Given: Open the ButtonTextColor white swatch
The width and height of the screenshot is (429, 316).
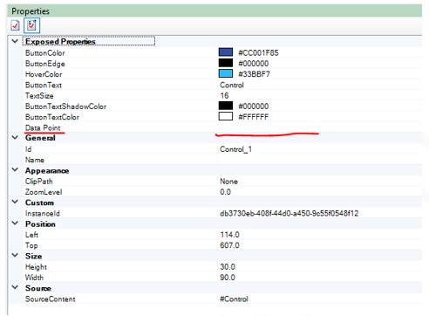Looking at the screenshot, I should point(226,116).
